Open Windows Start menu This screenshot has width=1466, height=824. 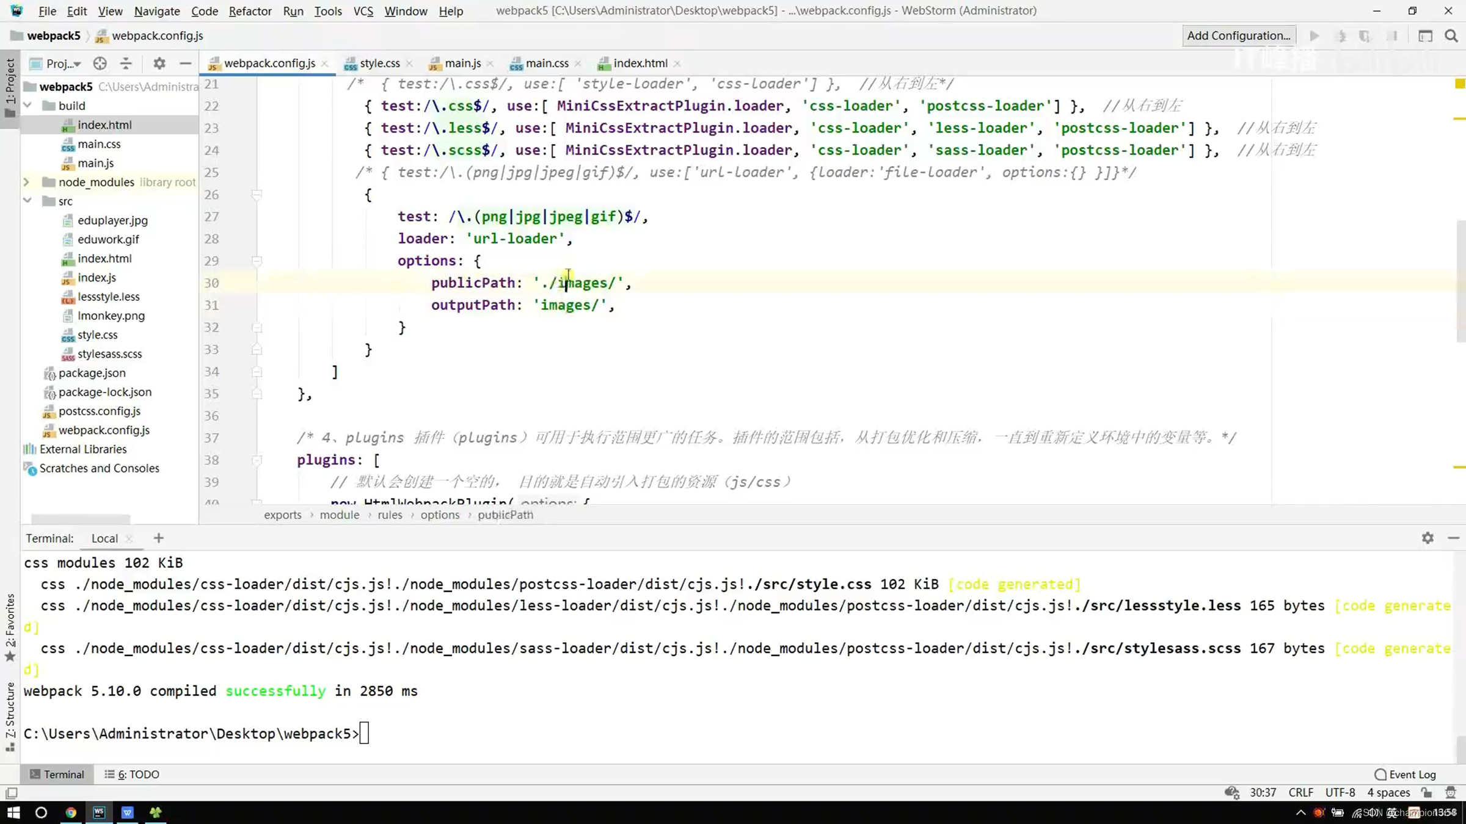pyautogui.click(x=13, y=812)
